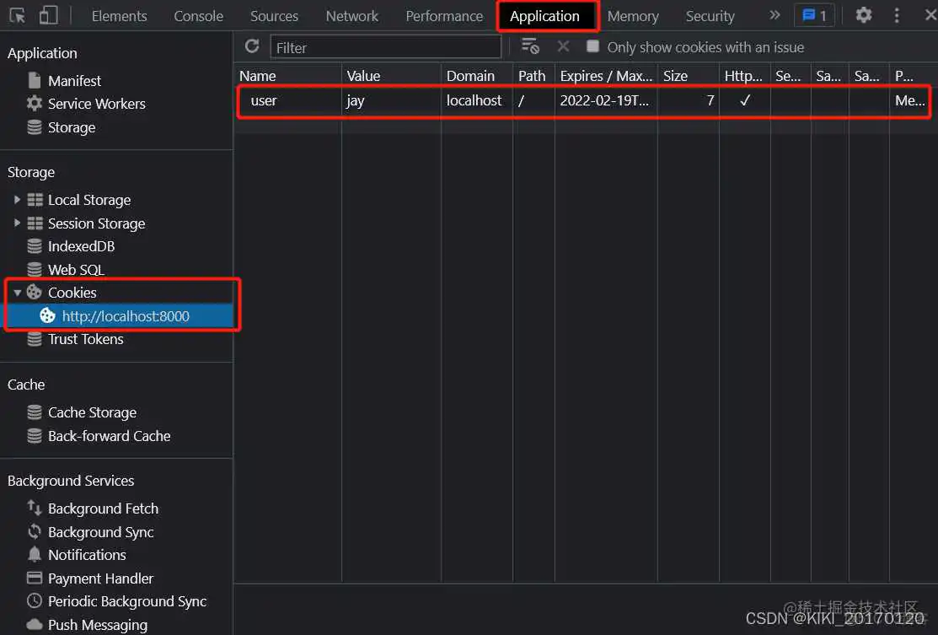Expand the Session Storage tree
Viewport: 938px width, 635px height.
pyautogui.click(x=16, y=223)
